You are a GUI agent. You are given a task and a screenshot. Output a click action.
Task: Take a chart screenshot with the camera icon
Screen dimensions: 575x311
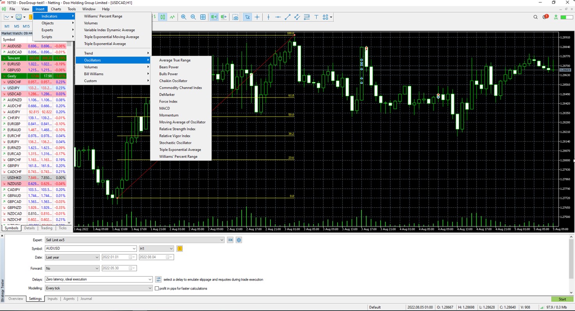[235, 17]
